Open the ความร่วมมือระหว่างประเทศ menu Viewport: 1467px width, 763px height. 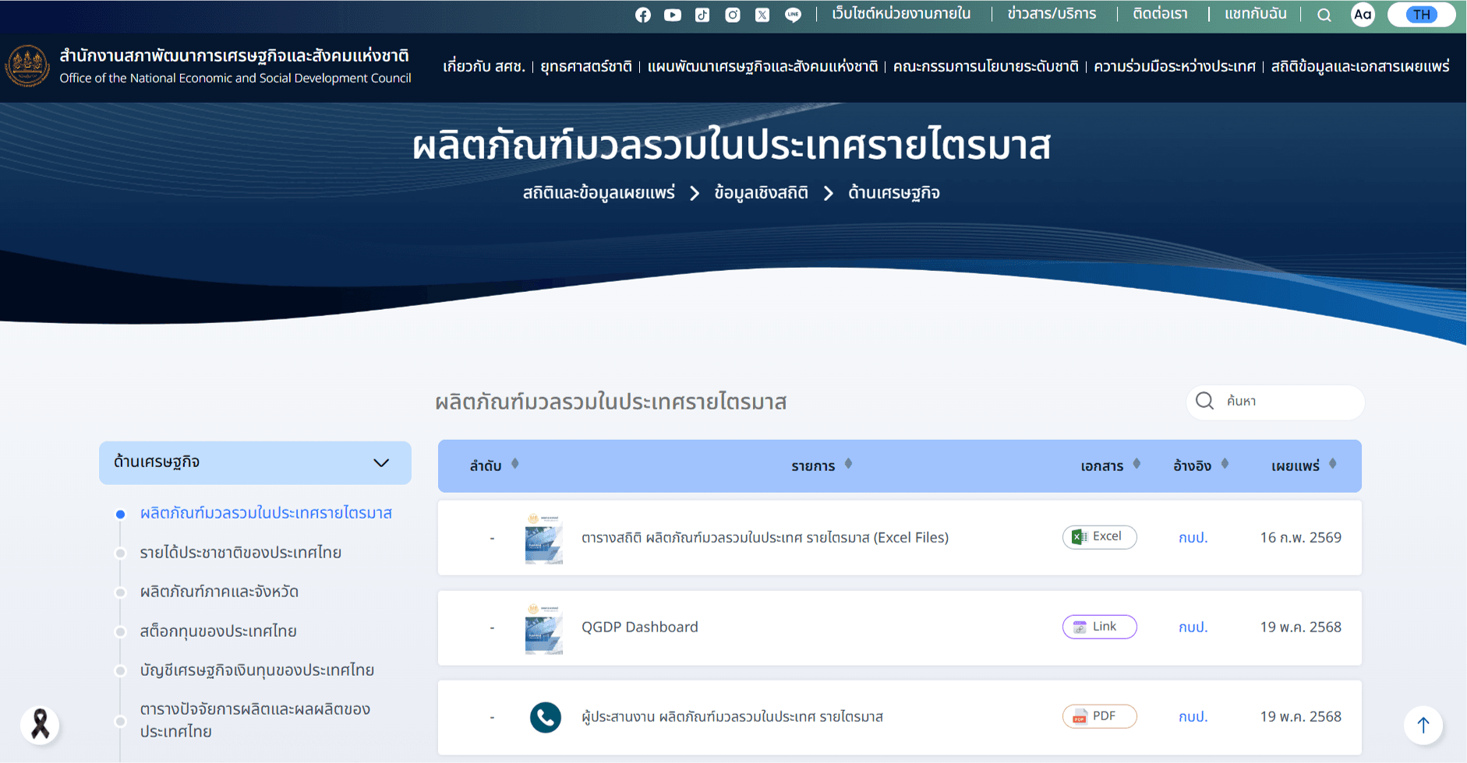1174,67
